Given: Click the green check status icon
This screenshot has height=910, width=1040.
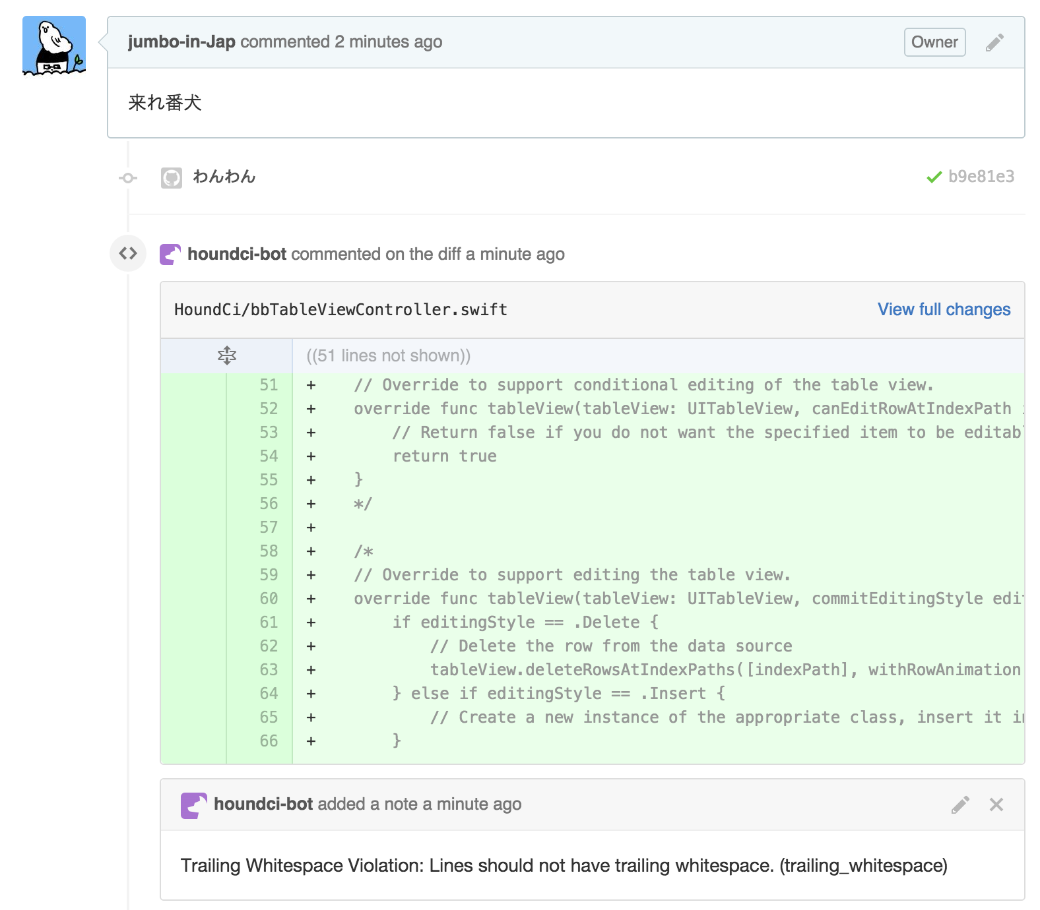Looking at the screenshot, I should [x=934, y=177].
